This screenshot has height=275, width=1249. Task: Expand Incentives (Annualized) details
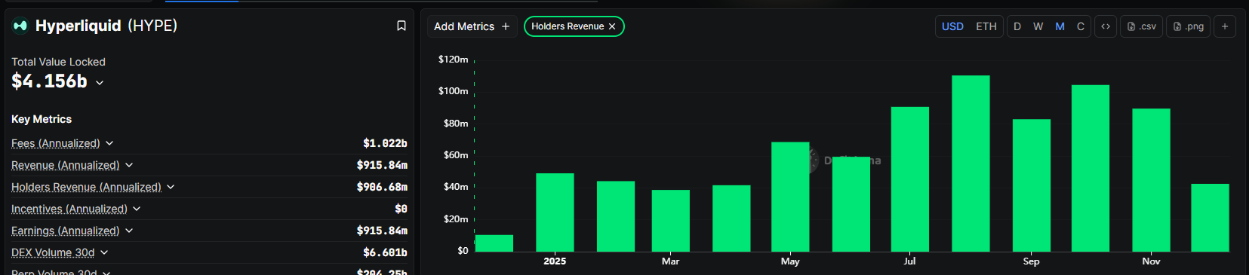click(x=137, y=209)
